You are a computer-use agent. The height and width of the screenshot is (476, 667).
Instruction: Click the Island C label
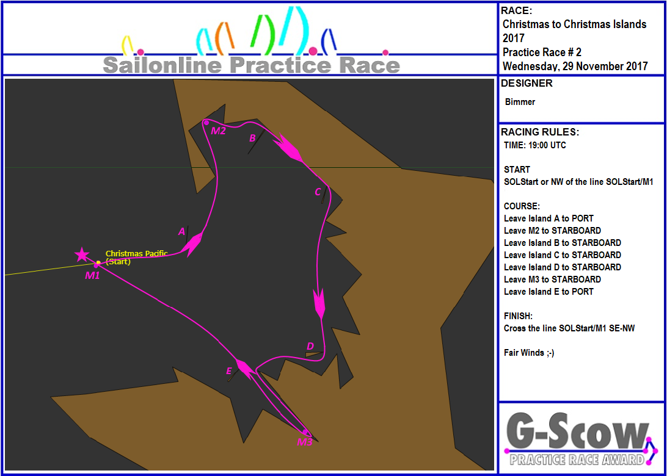pos(318,192)
